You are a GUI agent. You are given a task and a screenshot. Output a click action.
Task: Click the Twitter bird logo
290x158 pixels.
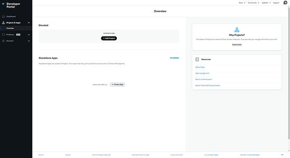[x=3, y=4]
